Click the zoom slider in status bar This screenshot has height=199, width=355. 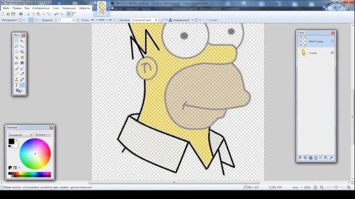coord(336,187)
